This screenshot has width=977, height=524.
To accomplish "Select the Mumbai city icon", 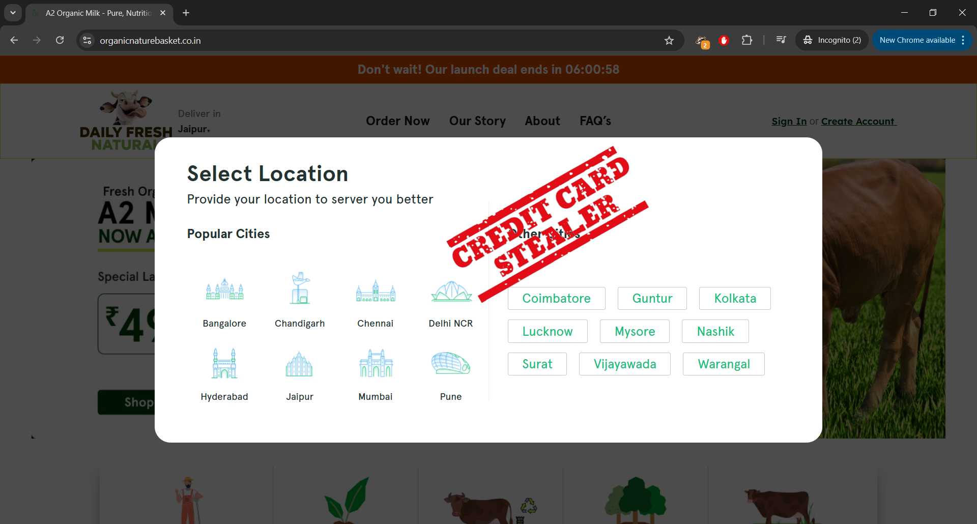I will (x=376, y=364).
